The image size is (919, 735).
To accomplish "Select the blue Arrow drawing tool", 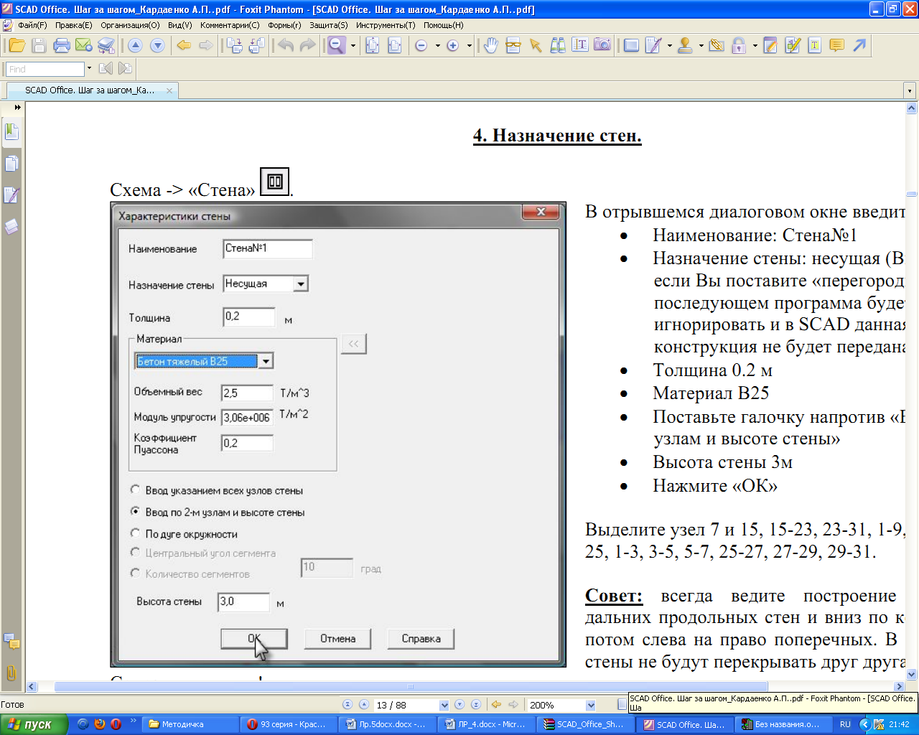I will tap(859, 46).
